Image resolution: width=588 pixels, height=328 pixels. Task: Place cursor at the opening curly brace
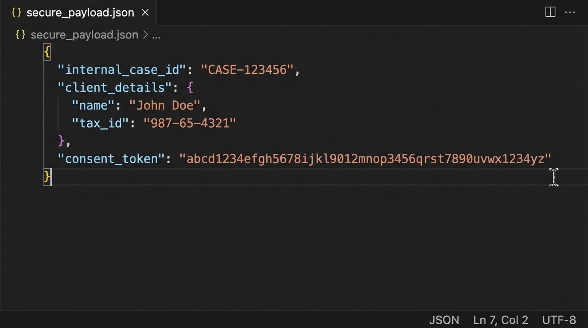pos(47,52)
